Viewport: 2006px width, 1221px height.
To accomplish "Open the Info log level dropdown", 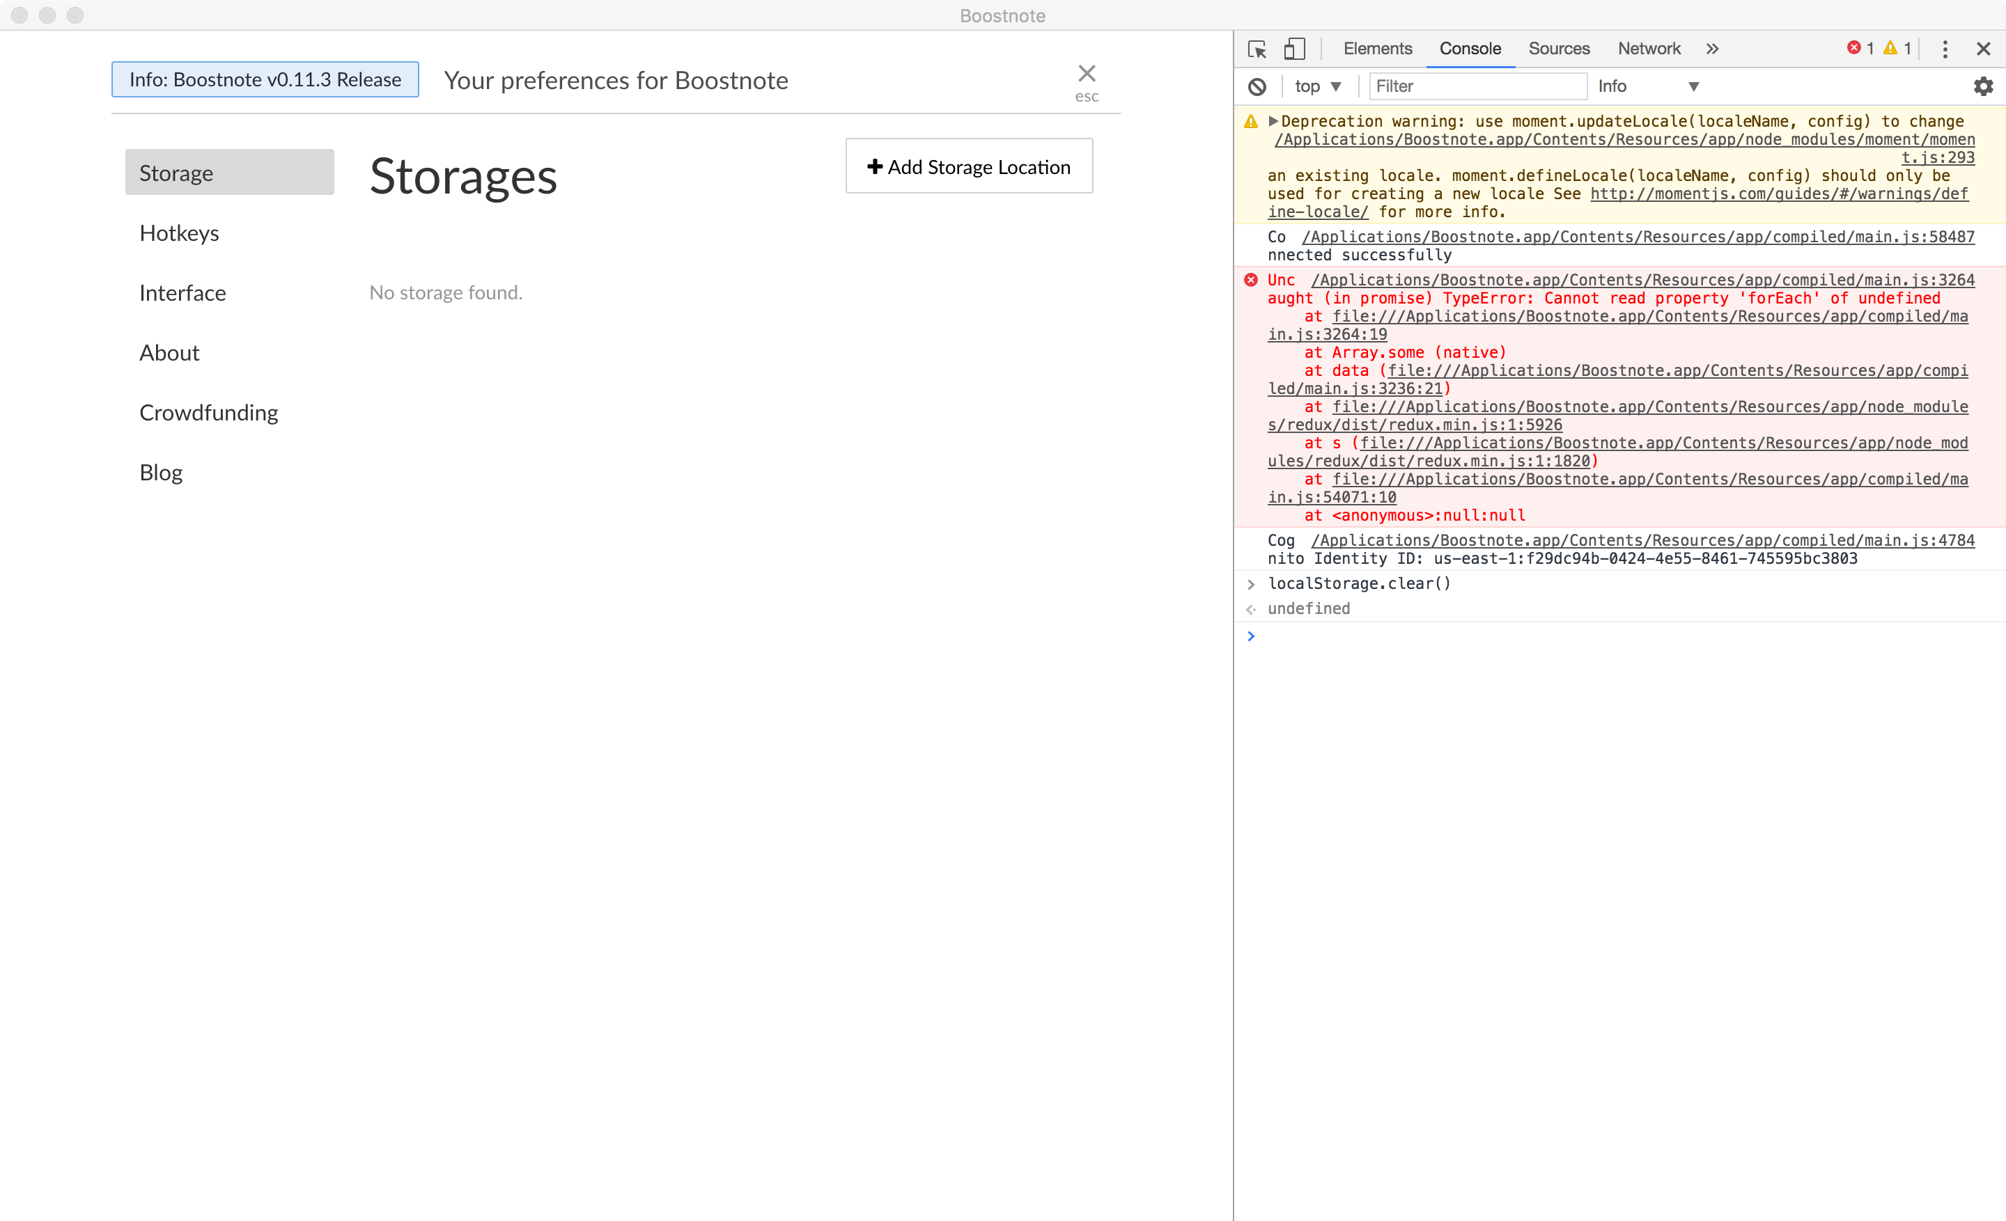I will pyautogui.click(x=1647, y=86).
